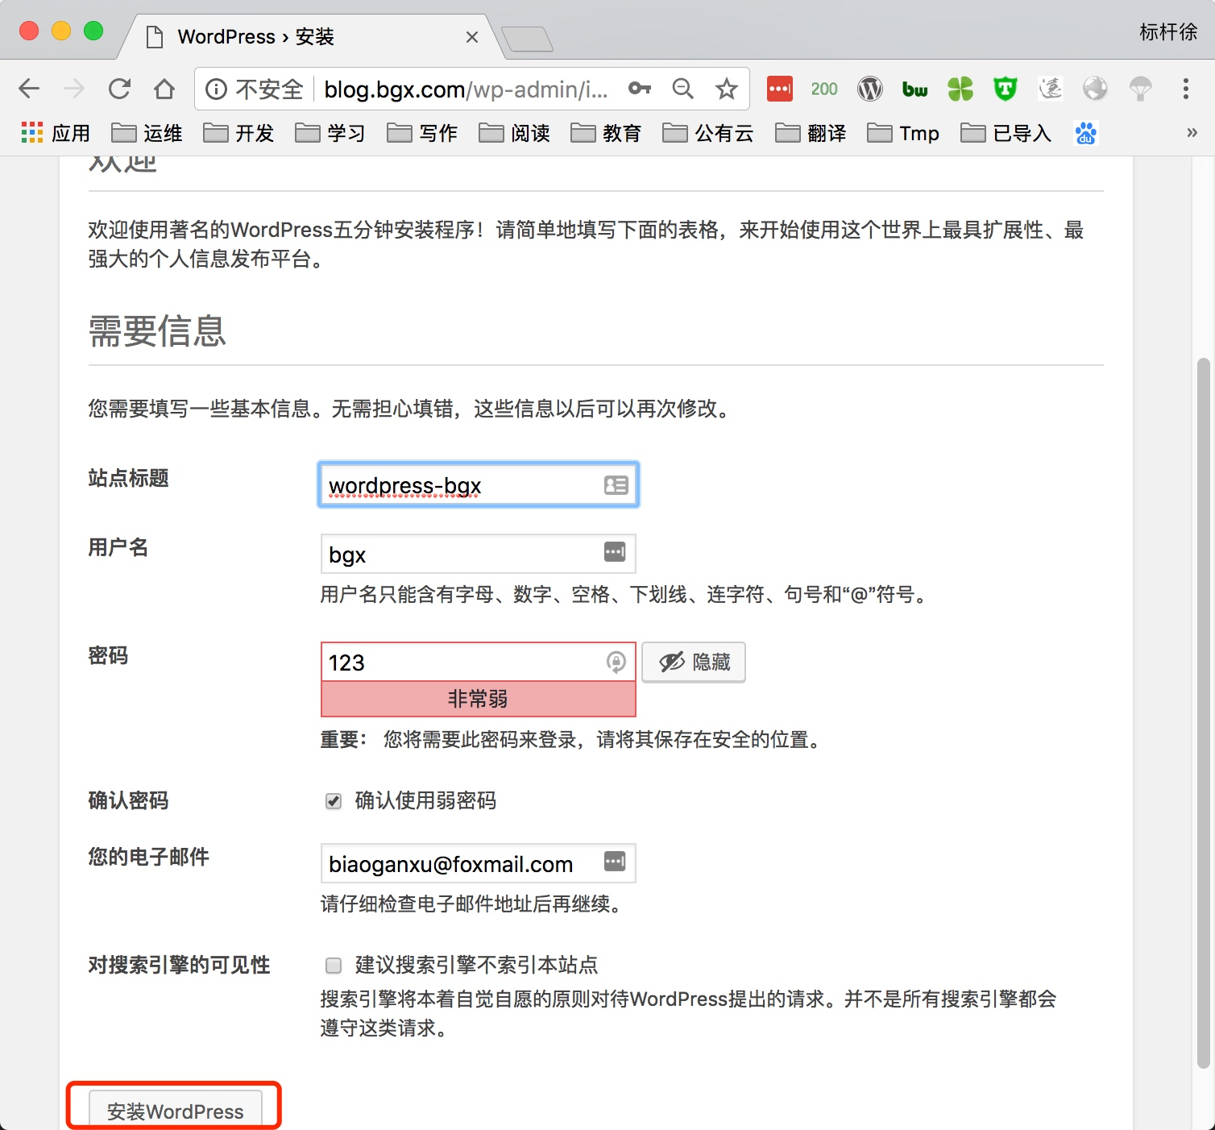Open the 应用 apps shortcut
Viewport: 1215px width, 1130px height.
[x=55, y=133]
